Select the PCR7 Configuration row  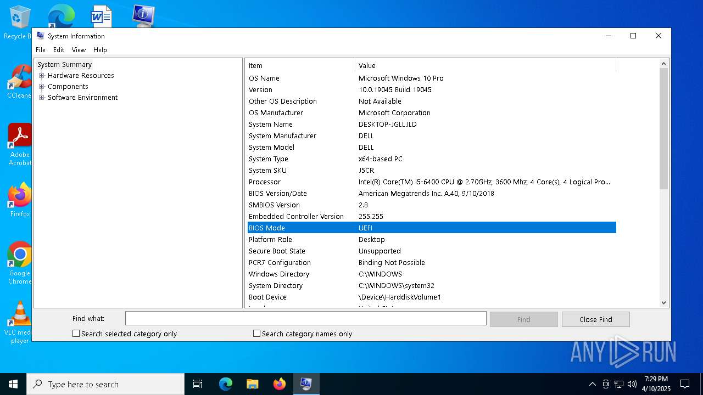click(x=432, y=262)
